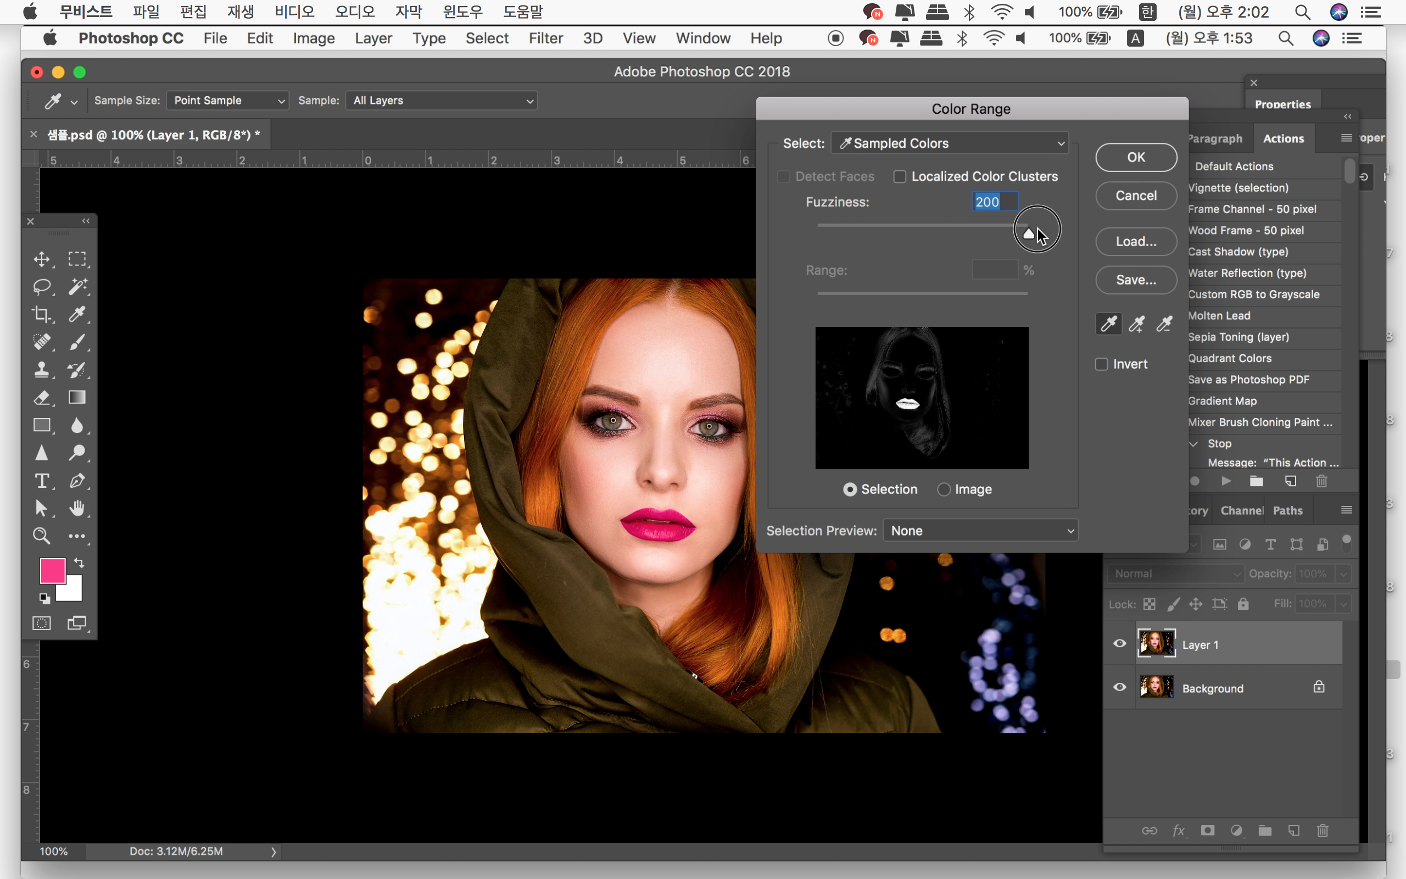The height and width of the screenshot is (879, 1406).
Task: Select the Eyedropper tool in toolbox
Action: (x=77, y=314)
